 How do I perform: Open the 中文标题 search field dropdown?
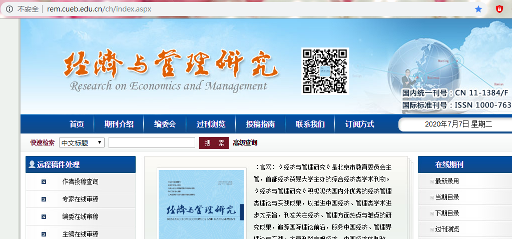(82, 142)
